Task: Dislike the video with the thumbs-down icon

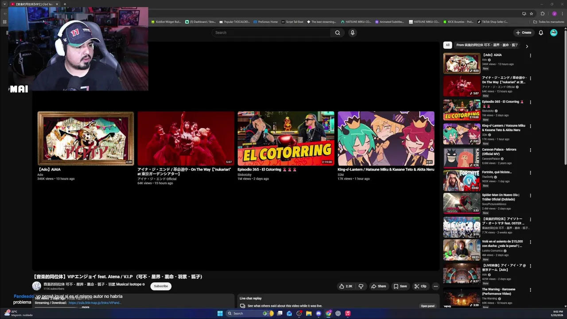Action: 361,286
